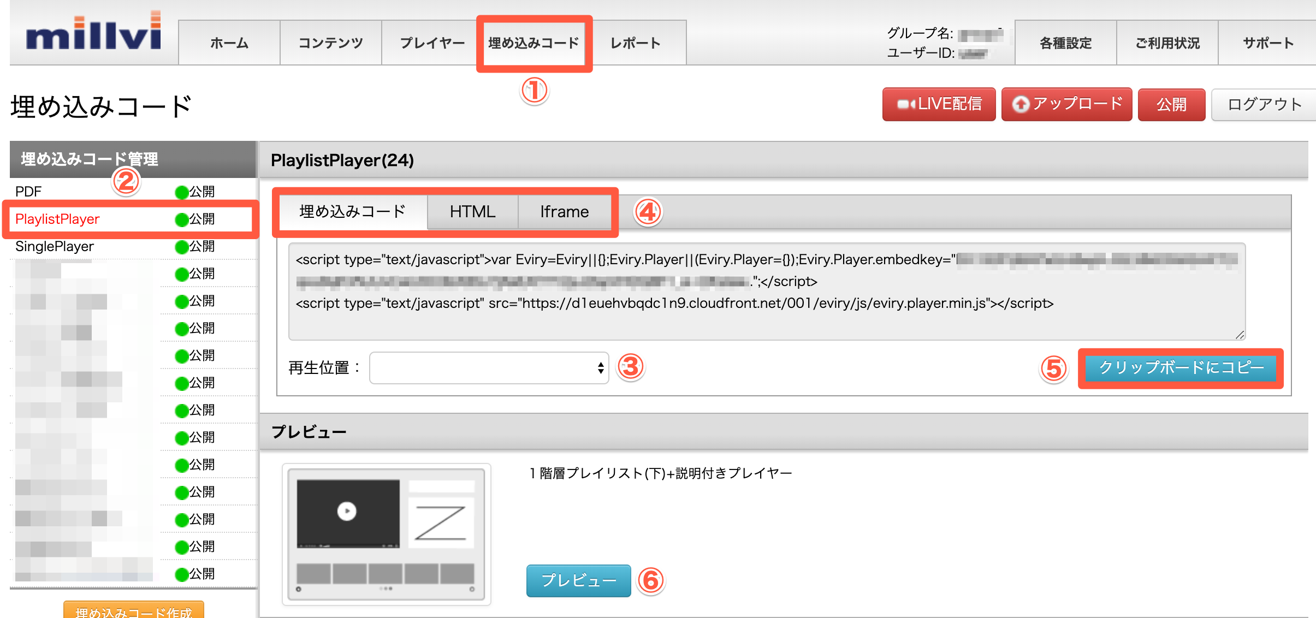Screen dimensions: 1316x618
Task: Click green 公開 status icon for PlaylistPlayer
Action: click(x=181, y=219)
